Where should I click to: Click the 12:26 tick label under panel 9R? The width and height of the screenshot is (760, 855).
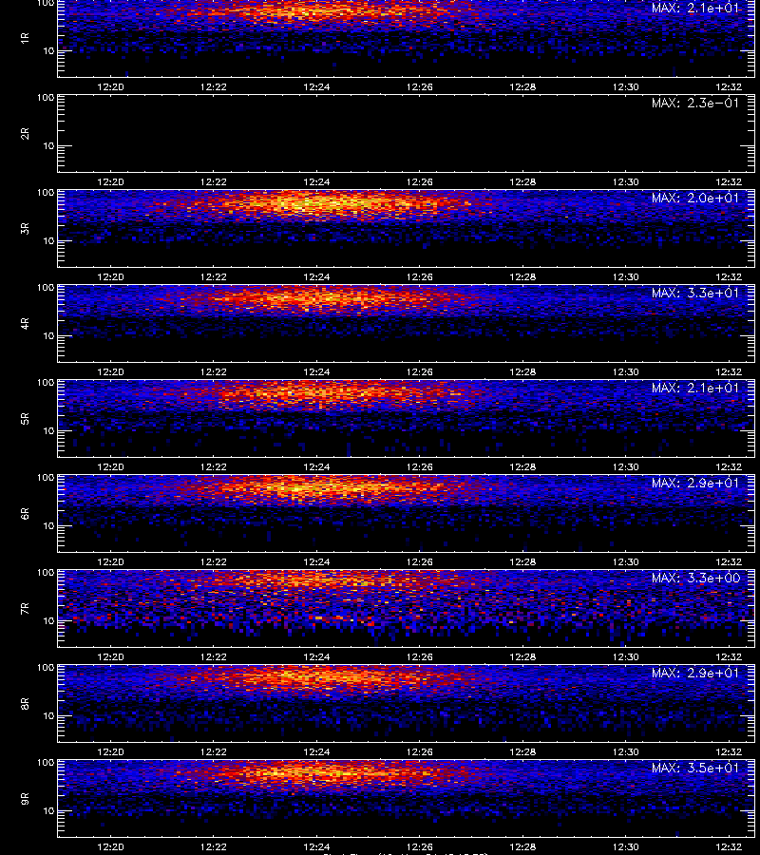pyautogui.click(x=420, y=846)
